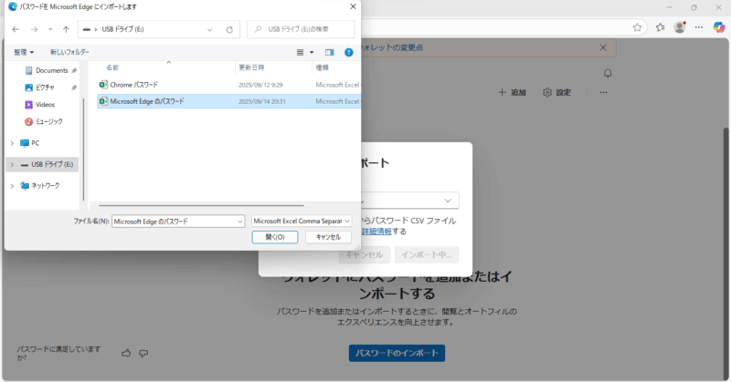This screenshot has width=731, height=382.
Task: Click 追加 to add a password
Action: pos(512,93)
